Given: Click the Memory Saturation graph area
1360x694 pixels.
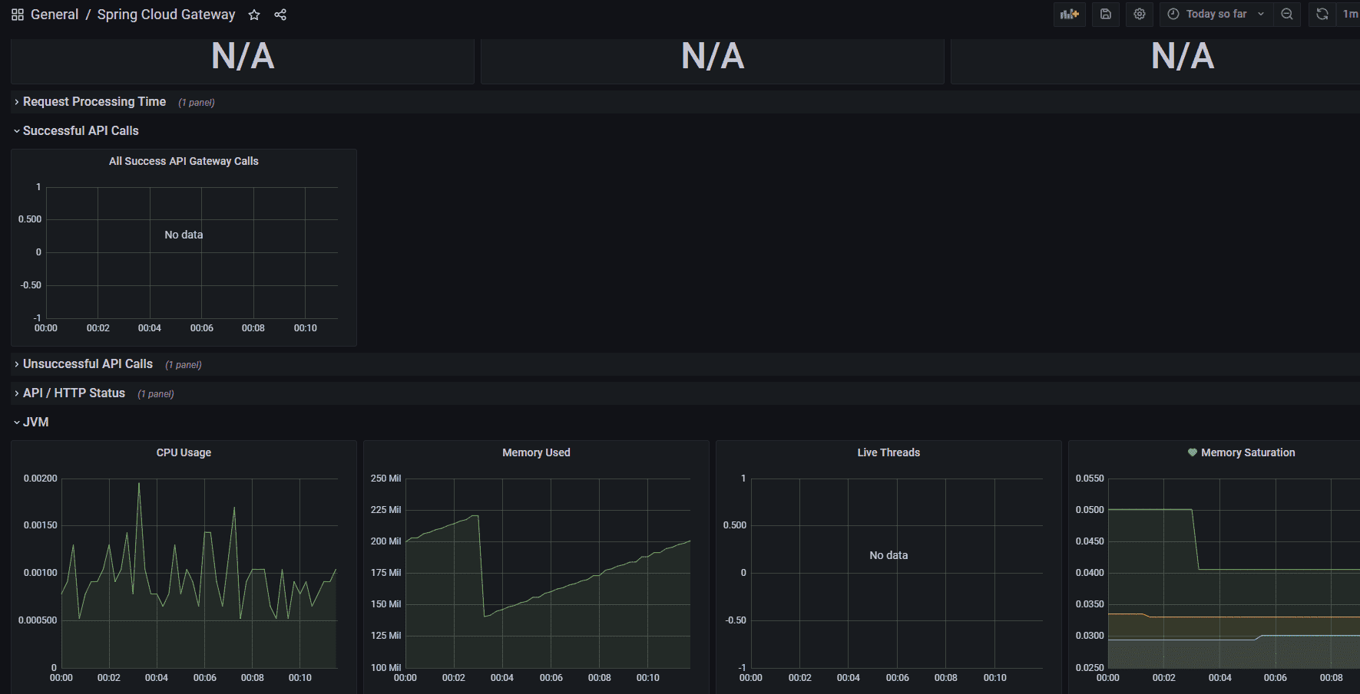Looking at the screenshot, I should [x=1233, y=573].
